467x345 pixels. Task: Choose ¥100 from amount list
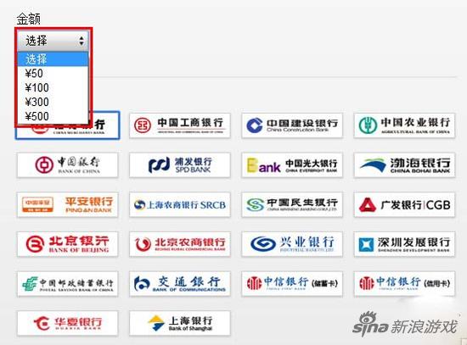(x=53, y=87)
